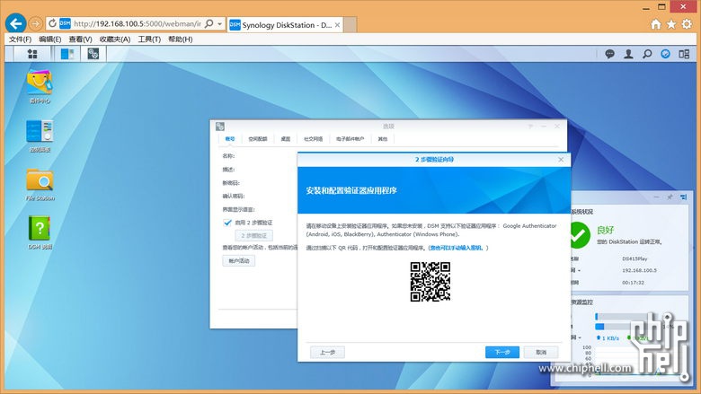Open the address bar dropdown arrow
Viewport: 701px width, 394px height.
pyautogui.click(x=220, y=23)
